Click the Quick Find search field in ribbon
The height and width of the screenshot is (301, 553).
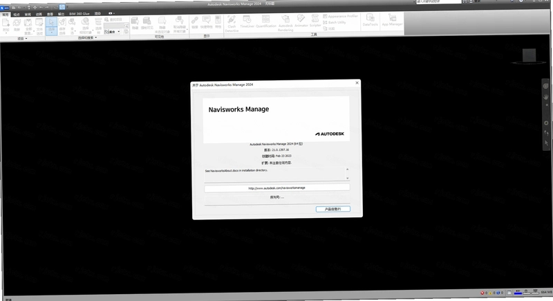click(116, 26)
